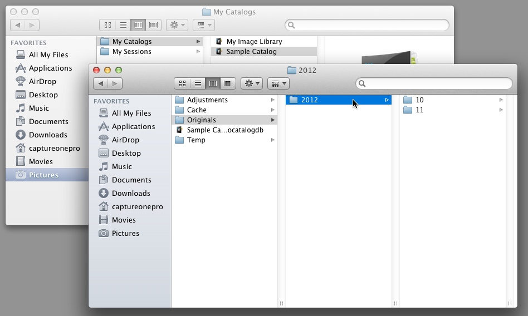This screenshot has height=316, width=528.
Task: Click the 2012 window title folder icon
Action: (x=292, y=70)
